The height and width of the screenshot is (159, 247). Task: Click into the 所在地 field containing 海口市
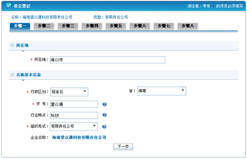click(107, 60)
